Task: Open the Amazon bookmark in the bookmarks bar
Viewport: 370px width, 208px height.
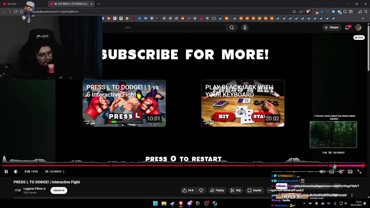Action: click(121, 18)
